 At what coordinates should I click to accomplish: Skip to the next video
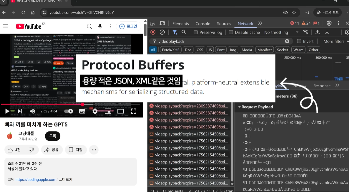click(x=20, y=111)
